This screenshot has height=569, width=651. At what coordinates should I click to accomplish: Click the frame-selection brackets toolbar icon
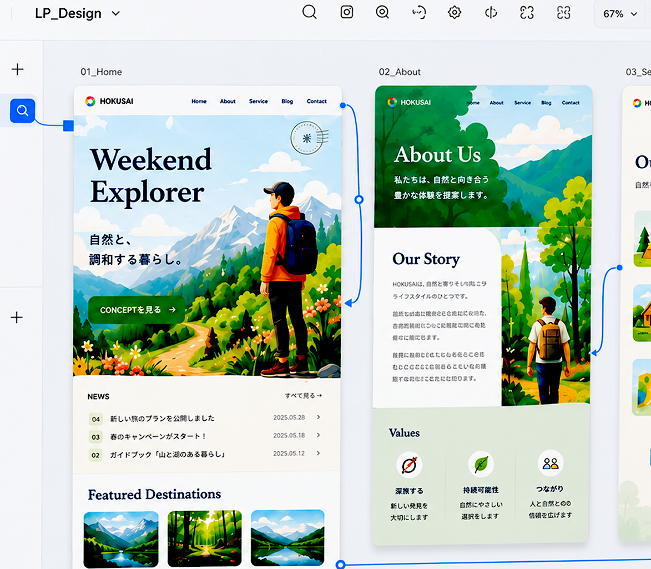(527, 12)
